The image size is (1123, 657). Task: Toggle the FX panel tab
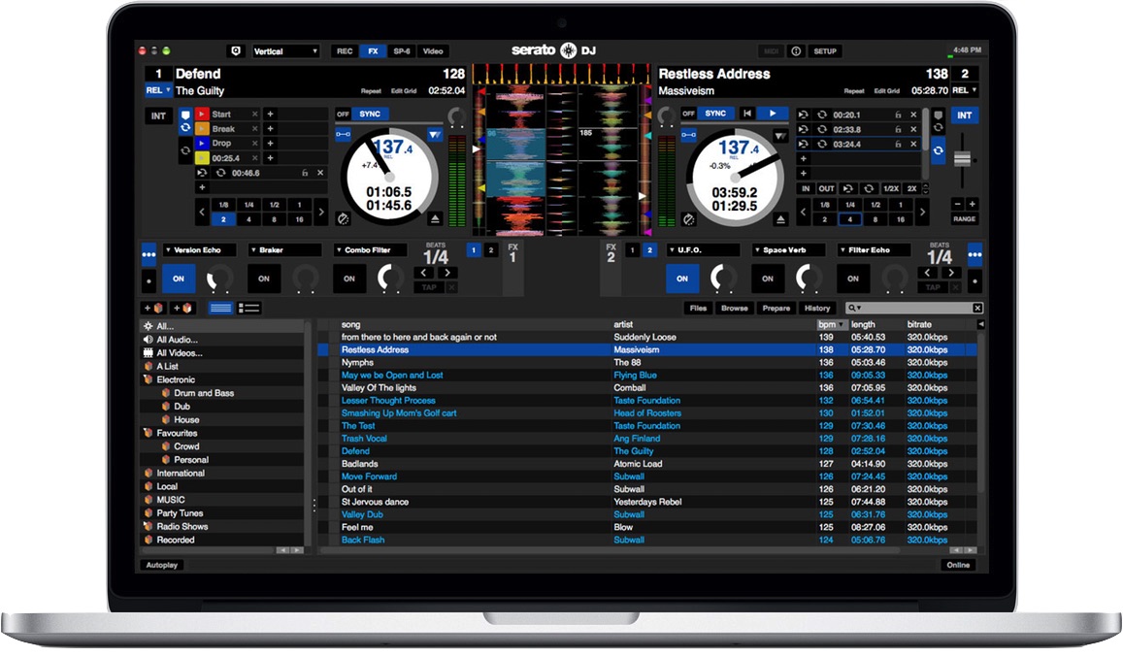pyautogui.click(x=373, y=50)
